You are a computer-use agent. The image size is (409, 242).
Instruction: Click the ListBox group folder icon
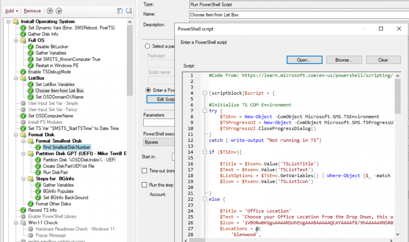coord(23,78)
